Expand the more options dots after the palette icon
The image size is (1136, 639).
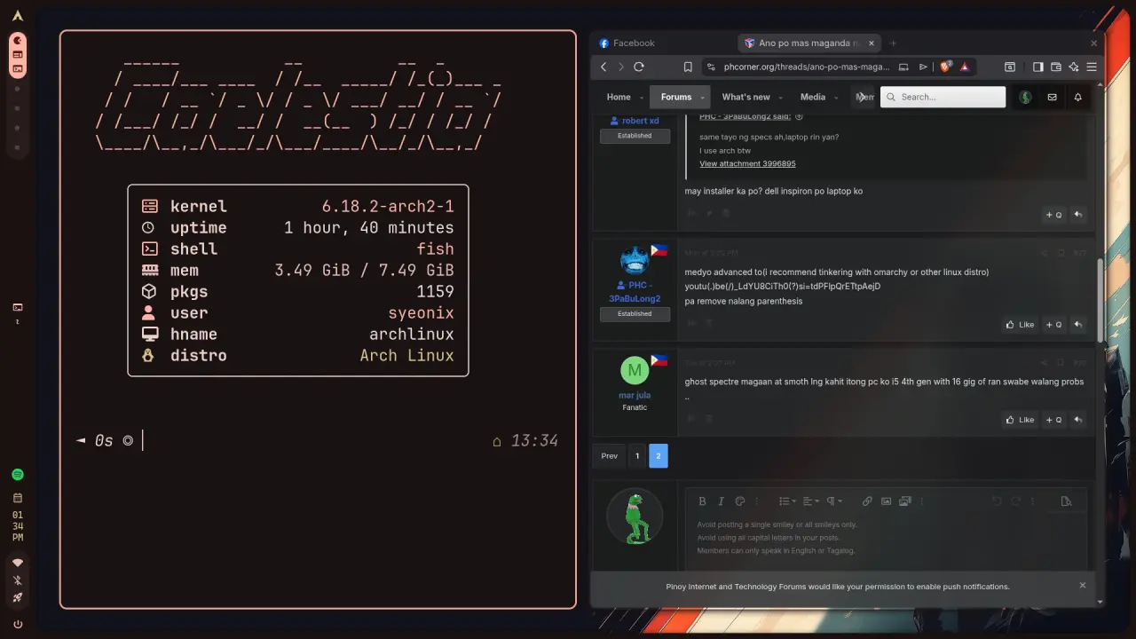pos(757,501)
